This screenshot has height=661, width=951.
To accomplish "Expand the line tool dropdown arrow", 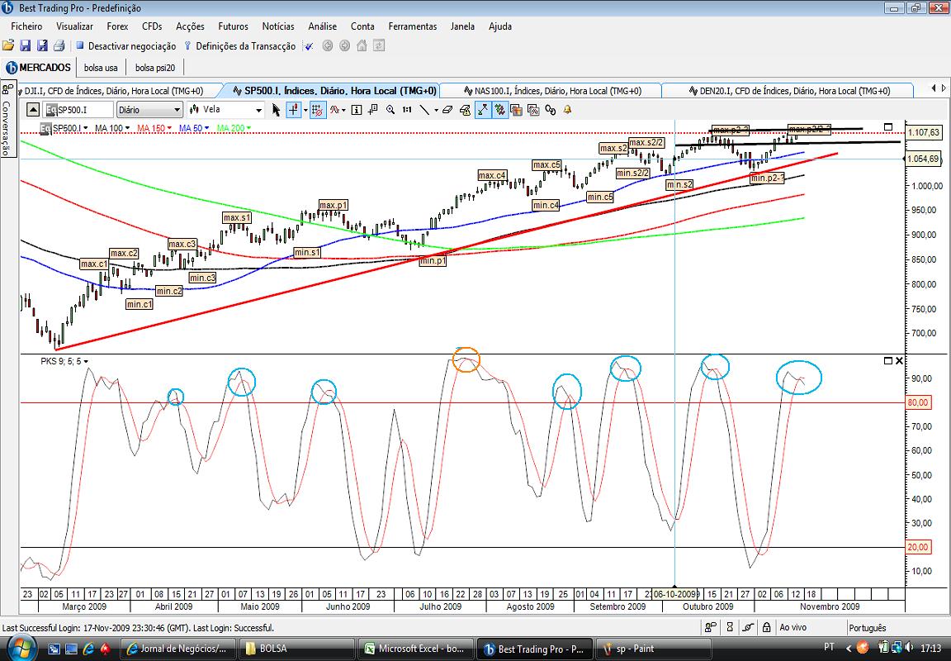I will point(436,110).
